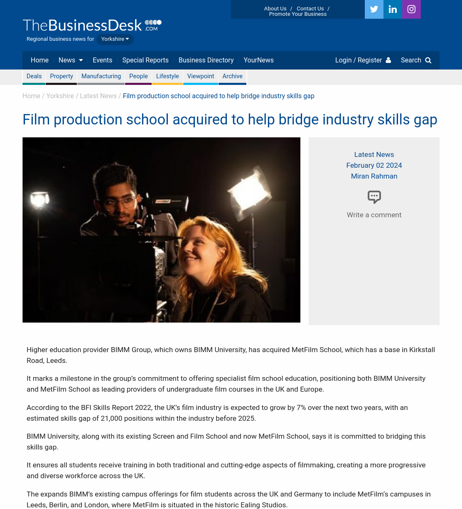Click 'Regional business news for' text
The width and height of the screenshot is (462, 509).
60,39
